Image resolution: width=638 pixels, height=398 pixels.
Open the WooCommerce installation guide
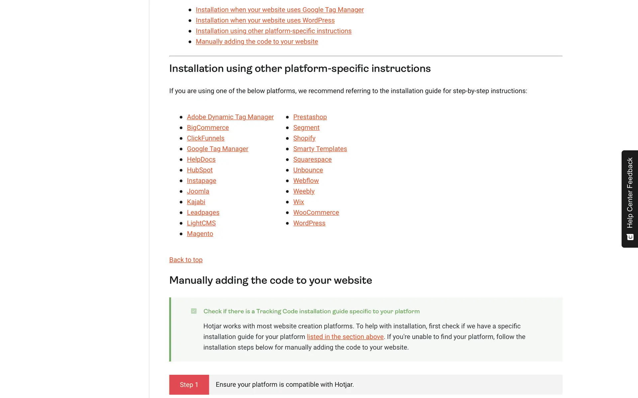click(x=316, y=213)
